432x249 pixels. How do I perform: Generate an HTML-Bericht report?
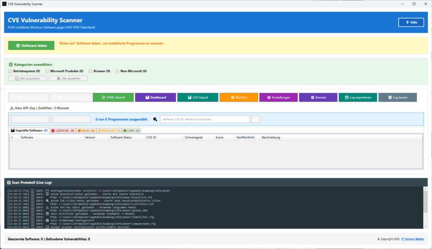[112, 97]
